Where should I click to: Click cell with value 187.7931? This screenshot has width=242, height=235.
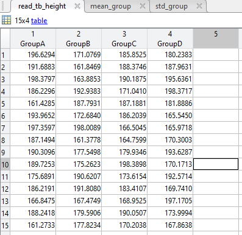(79, 103)
